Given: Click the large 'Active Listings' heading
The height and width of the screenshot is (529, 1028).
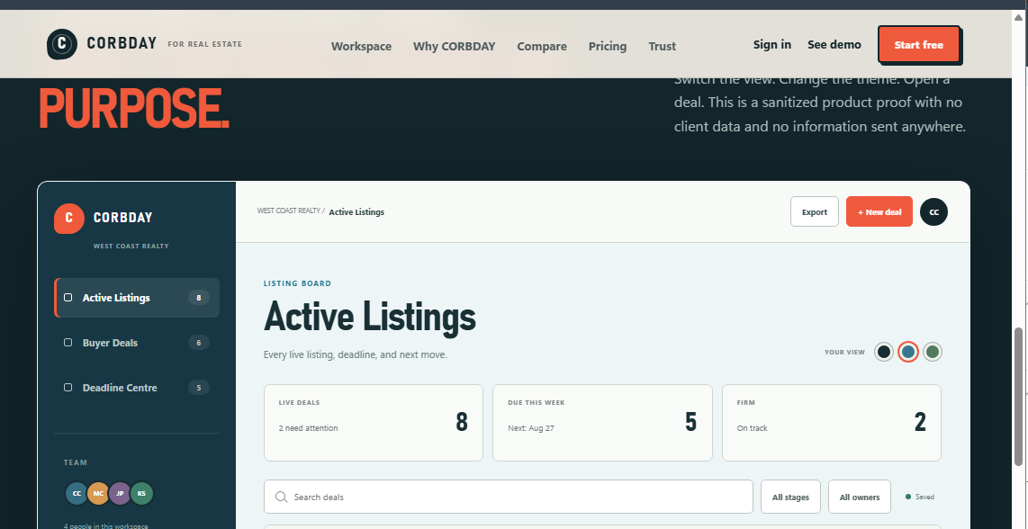Looking at the screenshot, I should [370, 317].
